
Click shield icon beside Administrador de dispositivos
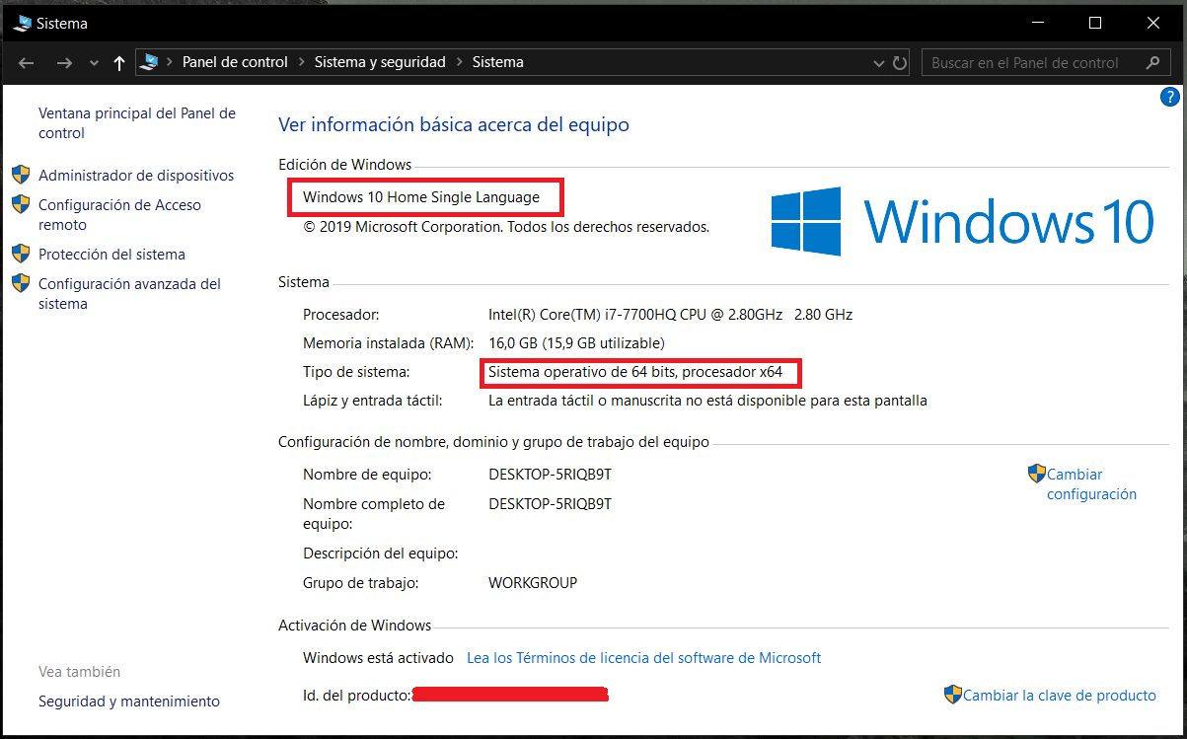click(21, 175)
